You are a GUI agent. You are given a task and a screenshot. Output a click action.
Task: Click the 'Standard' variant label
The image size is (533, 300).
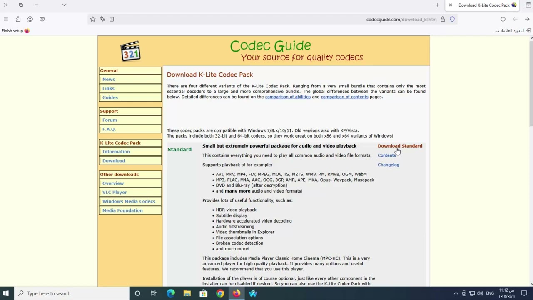click(179, 149)
